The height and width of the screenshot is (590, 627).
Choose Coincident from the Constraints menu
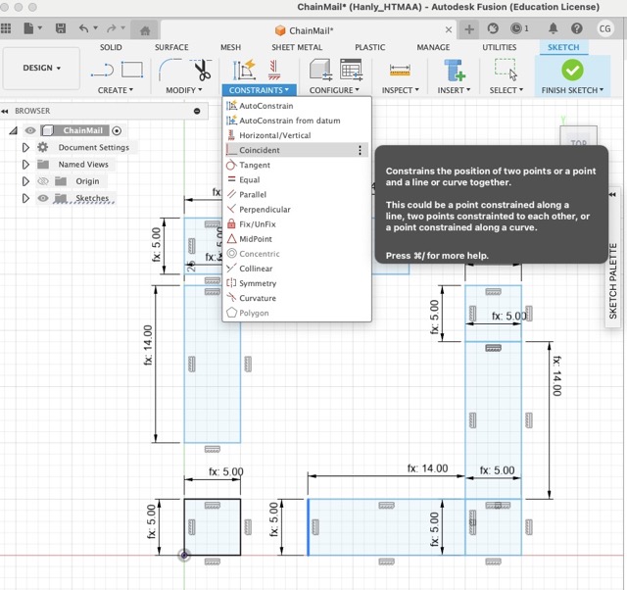point(260,151)
